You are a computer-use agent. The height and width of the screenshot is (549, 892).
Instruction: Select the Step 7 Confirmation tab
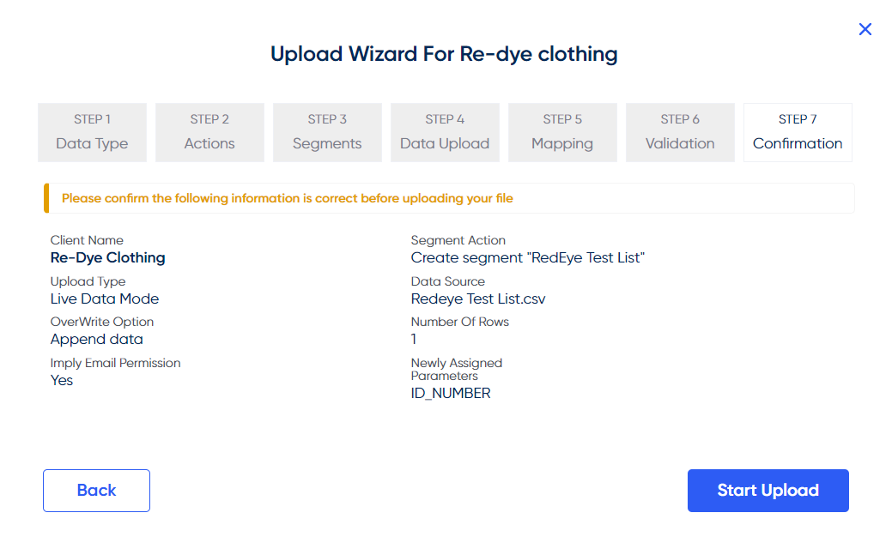click(x=798, y=132)
